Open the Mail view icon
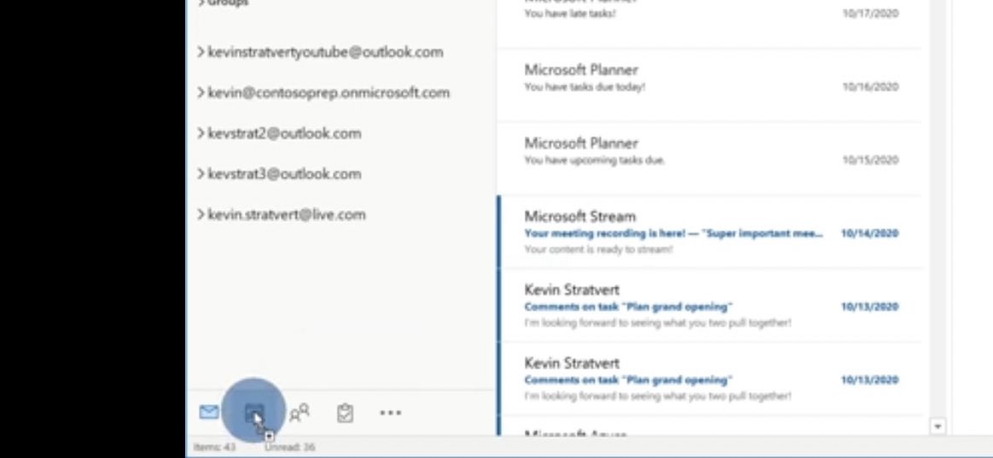Viewport: 993px width, 458px height. click(209, 413)
